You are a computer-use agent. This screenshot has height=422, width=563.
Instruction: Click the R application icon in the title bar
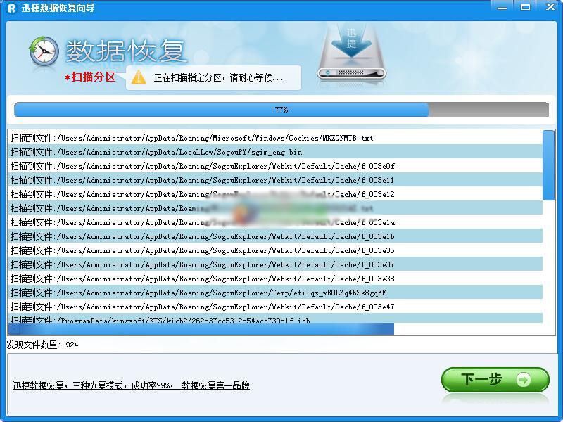[12, 8]
